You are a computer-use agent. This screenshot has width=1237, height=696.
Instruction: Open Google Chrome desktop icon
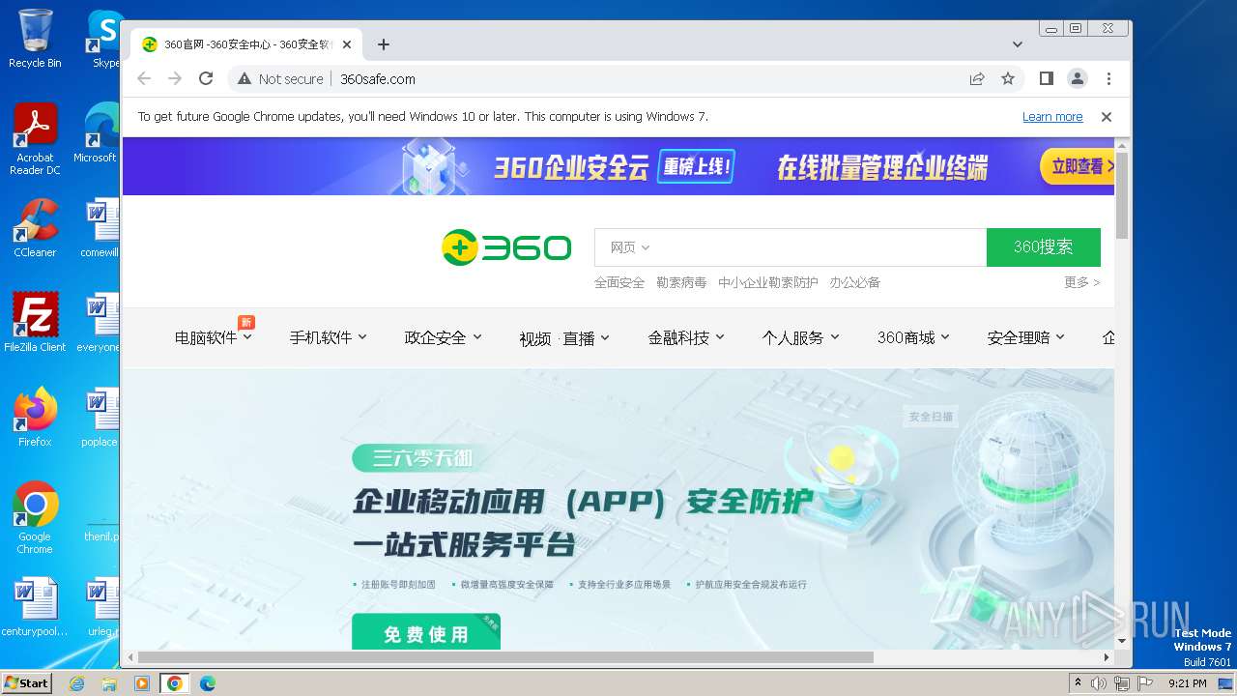pyautogui.click(x=35, y=518)
